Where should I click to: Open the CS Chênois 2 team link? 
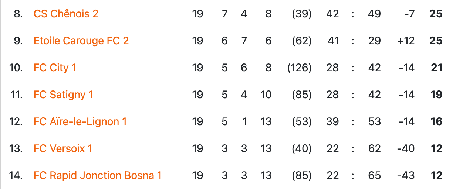tap(66, 14)
